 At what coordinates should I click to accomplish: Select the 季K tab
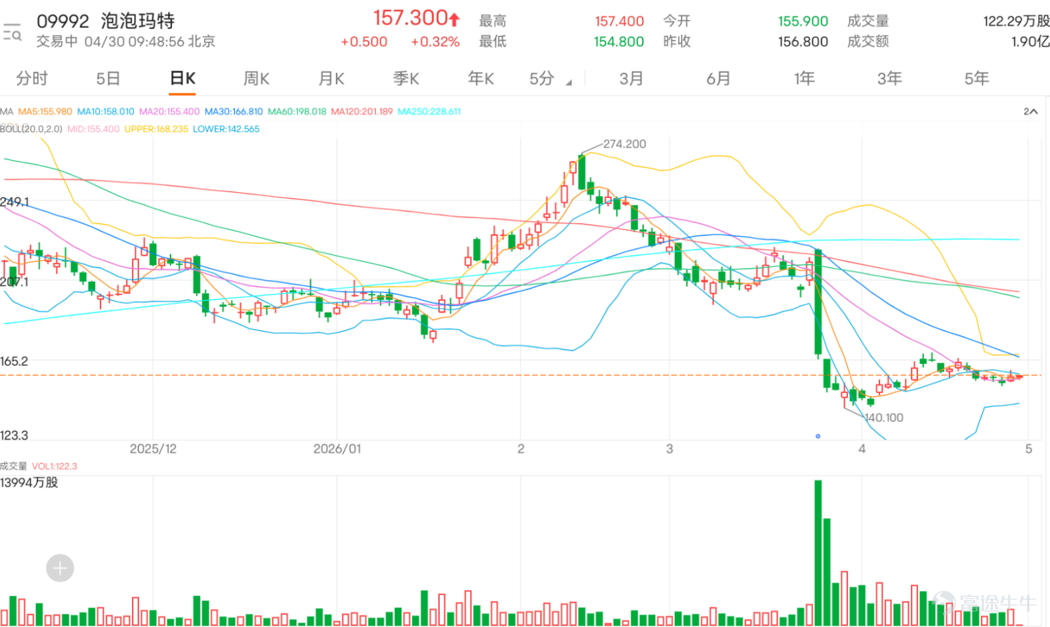click(x=406, y=79)
